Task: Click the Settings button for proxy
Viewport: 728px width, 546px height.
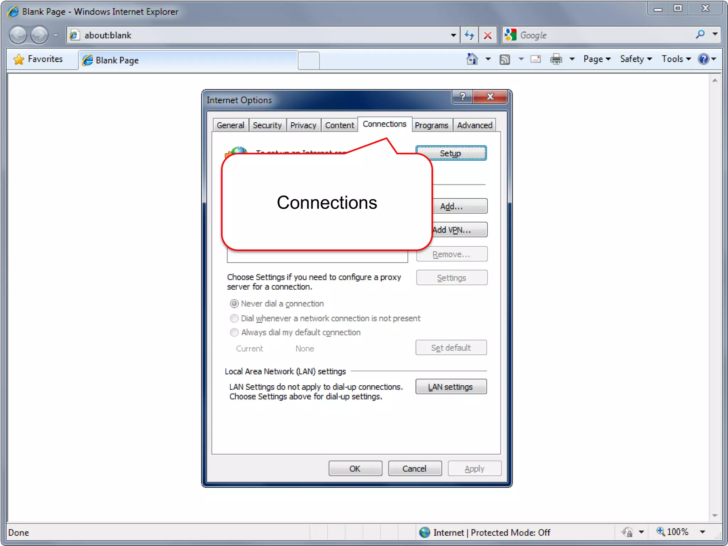Action: point(451,278)
